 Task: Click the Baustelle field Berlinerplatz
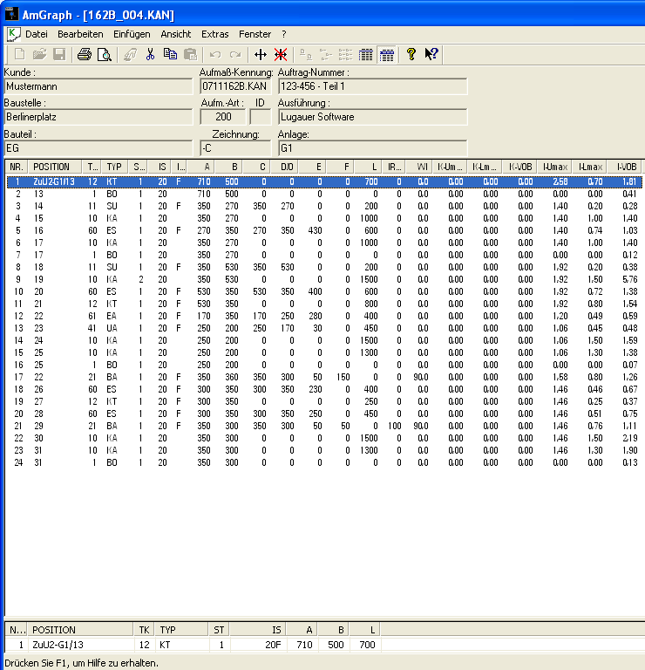pyautogui.click(x=98, y=117)
